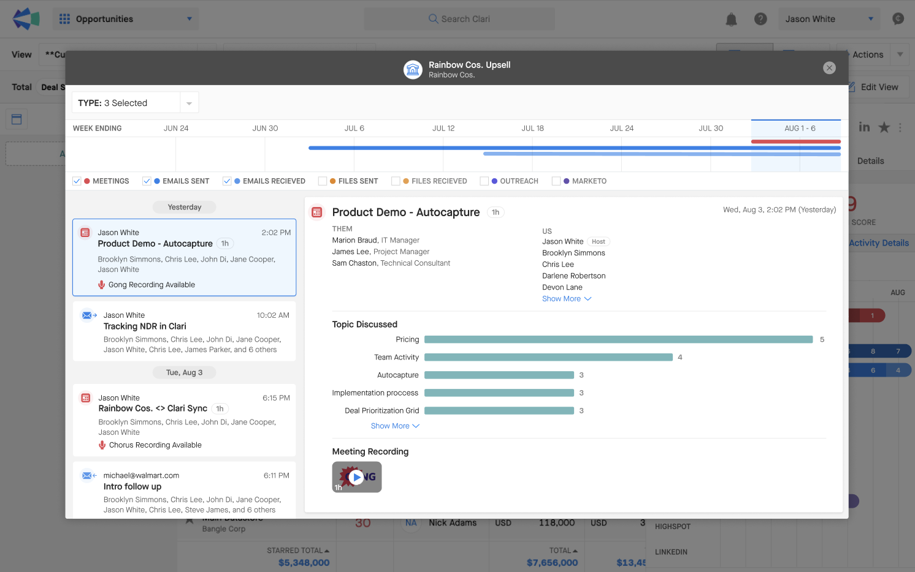Sort by the STARRED TOTAL arrow

click(327, 551)
